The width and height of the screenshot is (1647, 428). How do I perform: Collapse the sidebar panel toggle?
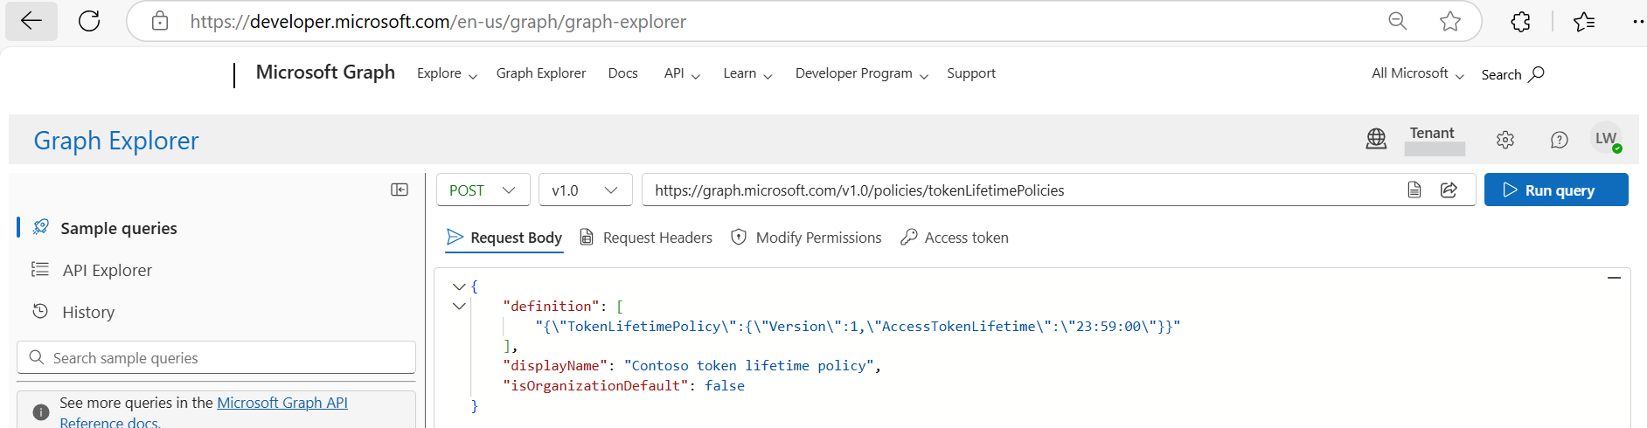(400, 190)
